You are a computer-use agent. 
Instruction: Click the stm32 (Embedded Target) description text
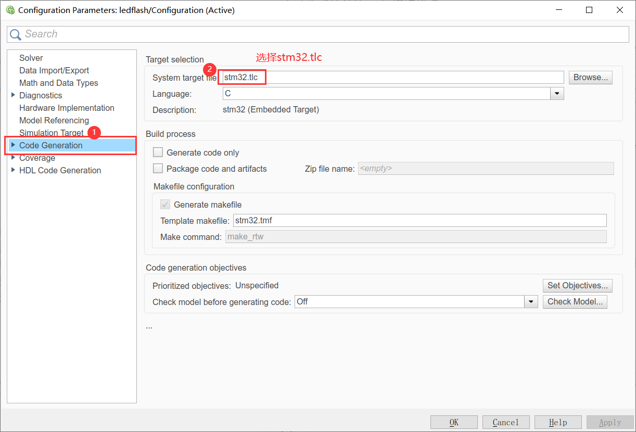point(271,110)
